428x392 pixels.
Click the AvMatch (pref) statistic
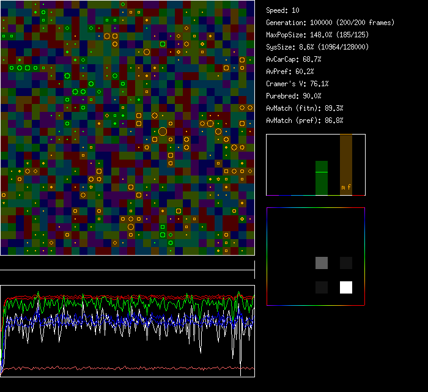pos(304,120)
